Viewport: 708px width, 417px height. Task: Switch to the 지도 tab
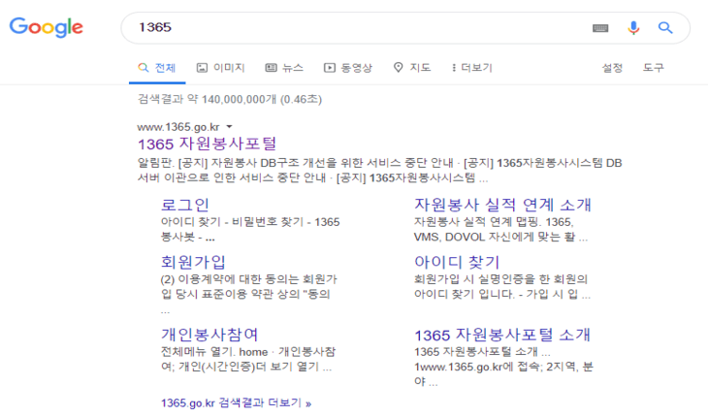[412, 68]
